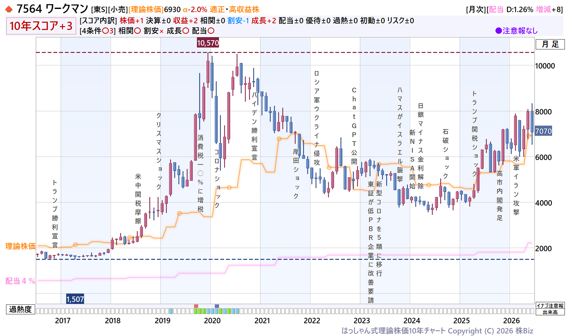Click the 成長+2 score item
This screenshot has height=336, width=569.
click(x=264, y=21)
